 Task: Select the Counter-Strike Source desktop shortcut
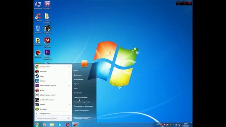(47, 30)
